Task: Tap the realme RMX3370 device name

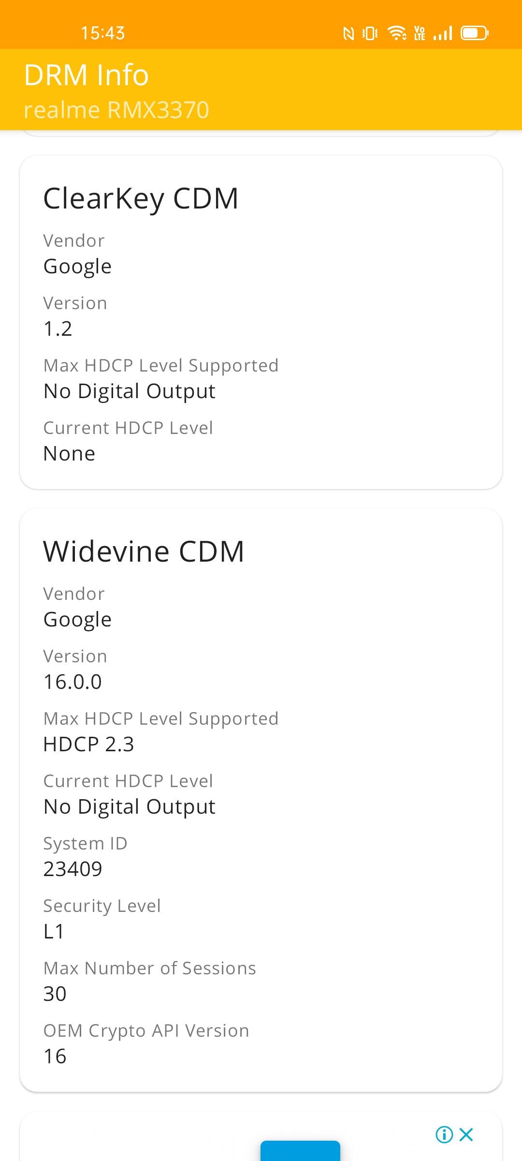Action: click(116, 110)
